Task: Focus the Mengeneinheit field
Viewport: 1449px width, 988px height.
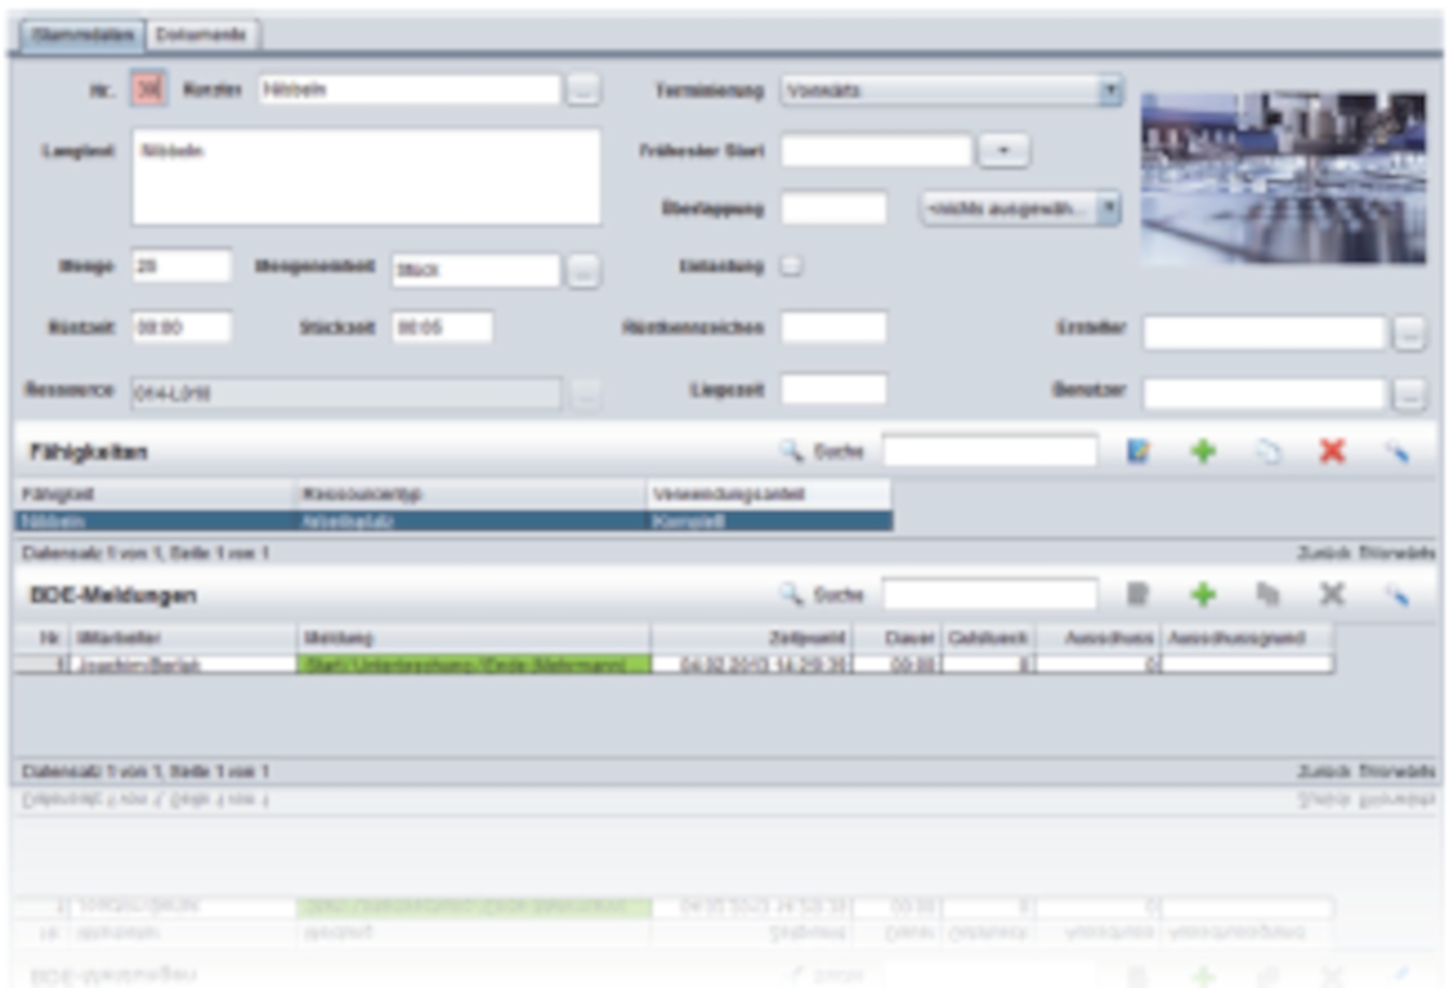Action: point(475,270)
